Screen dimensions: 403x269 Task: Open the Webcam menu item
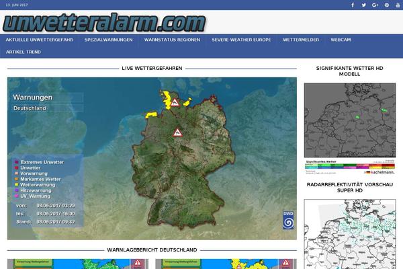click(x=341, y=40)
